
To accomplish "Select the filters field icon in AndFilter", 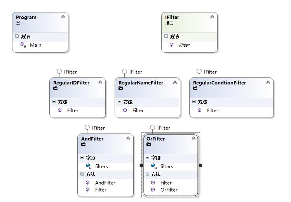I will click(x=88, y=166).
